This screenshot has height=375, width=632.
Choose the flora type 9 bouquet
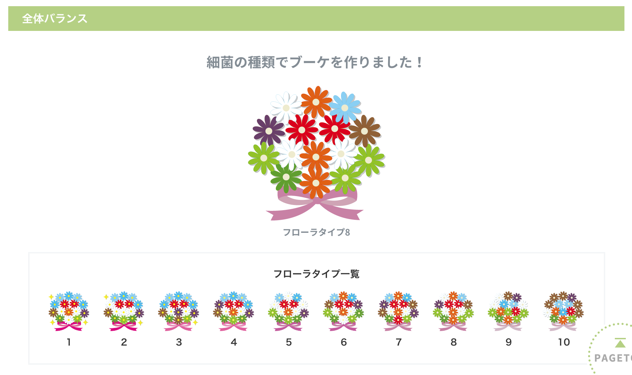pyautogui.click(x=508, y=311)
